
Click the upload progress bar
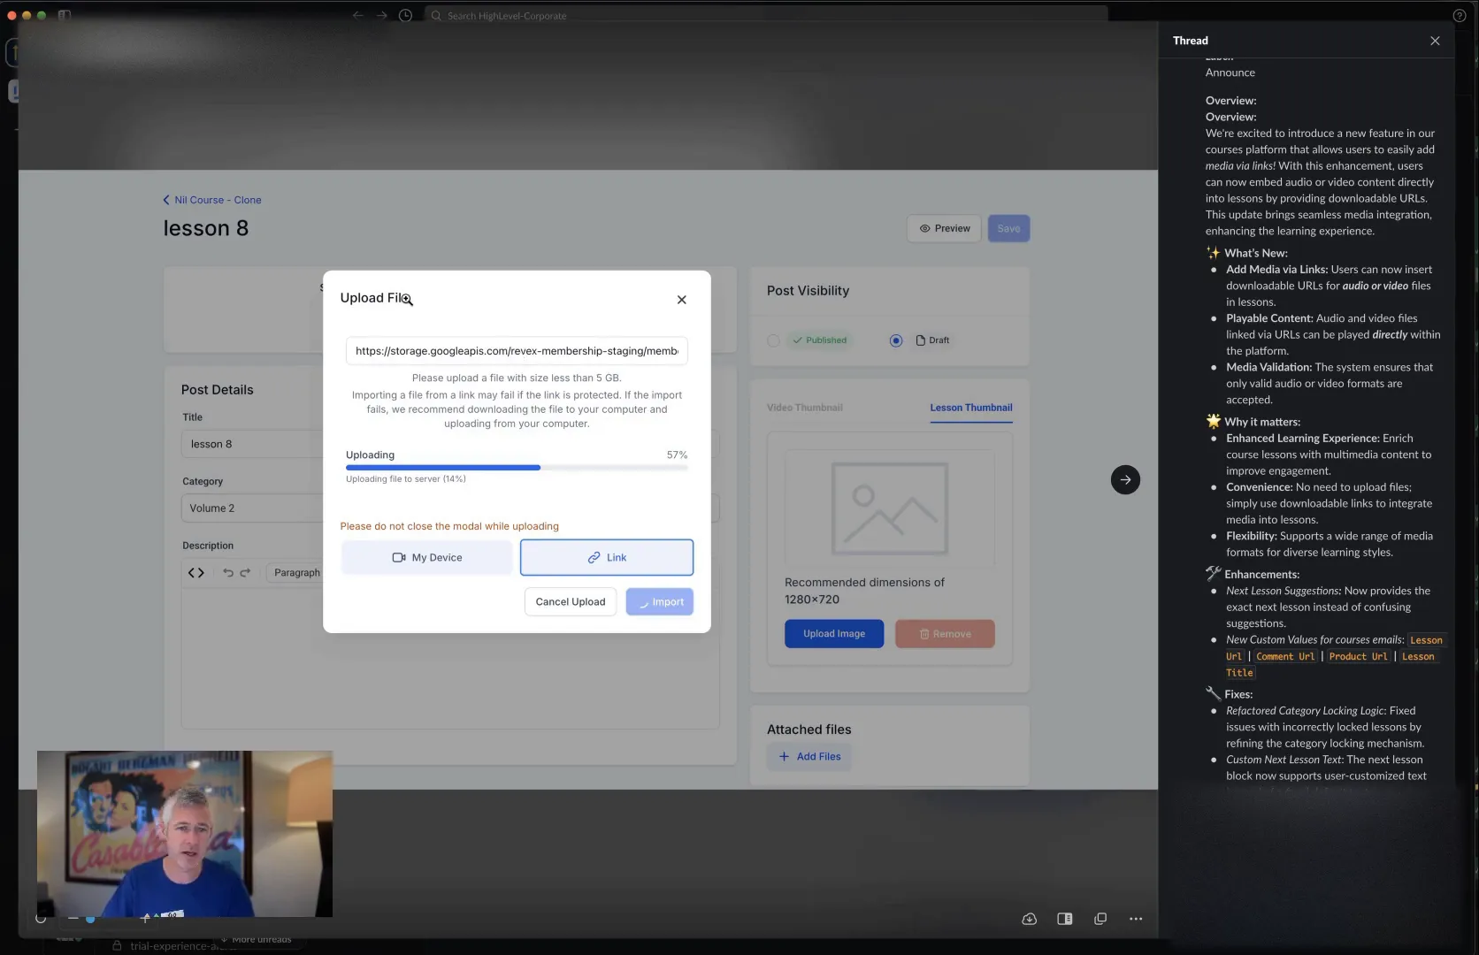coord(517,468)
